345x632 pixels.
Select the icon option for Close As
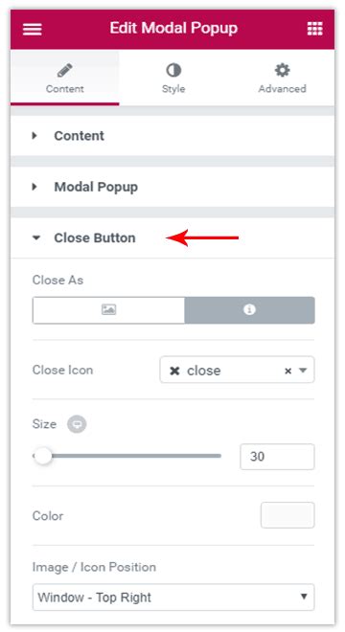coord(249,310)
